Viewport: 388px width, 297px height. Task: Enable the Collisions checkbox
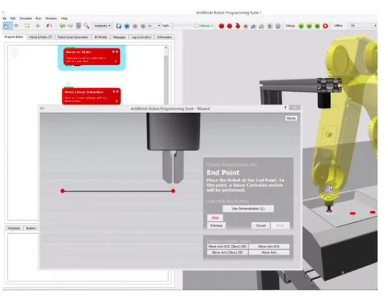[x=195, y=25]
